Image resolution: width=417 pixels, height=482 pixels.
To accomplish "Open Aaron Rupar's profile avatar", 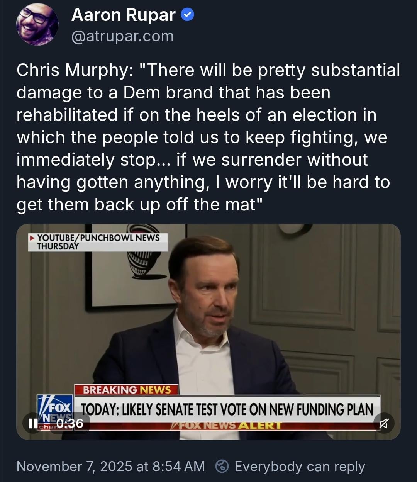I will point(37,25).
